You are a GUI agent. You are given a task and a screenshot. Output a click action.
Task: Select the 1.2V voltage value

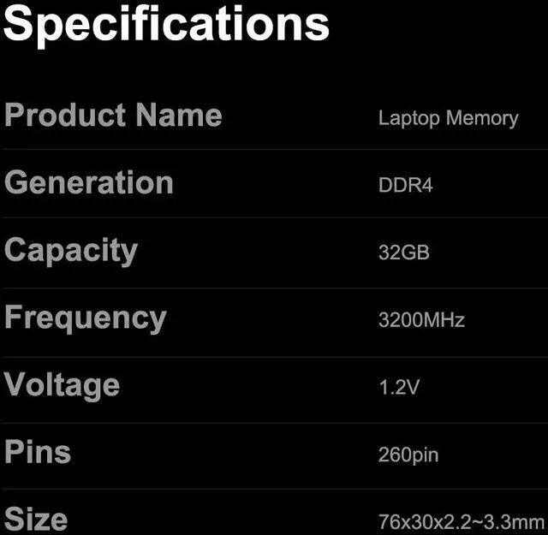click(x=399, y=387)
